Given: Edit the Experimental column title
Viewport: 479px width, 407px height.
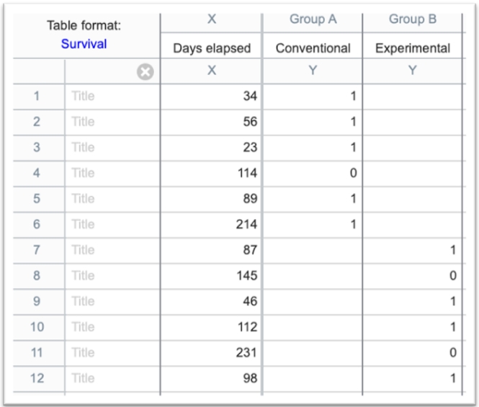Looking at the screenshot, I should coord(413,49).
